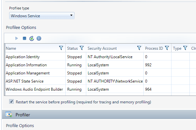Filter the Security Account column
196x130 pixels.
tap(139, 48)
